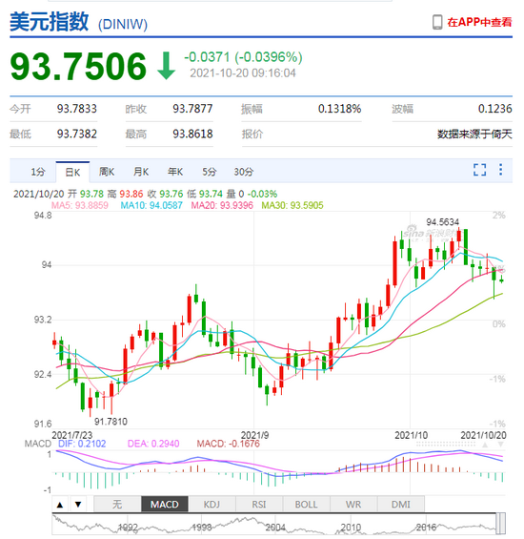Switch to the 年K yearly chart tab

[x=175, y=172]
